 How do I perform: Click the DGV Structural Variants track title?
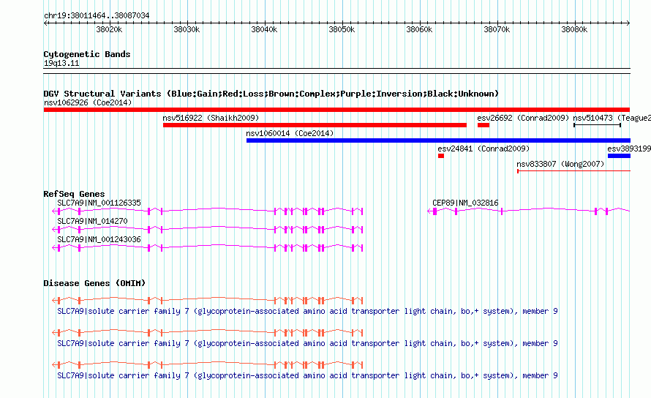pyautogui.click(x=271, y=94)
